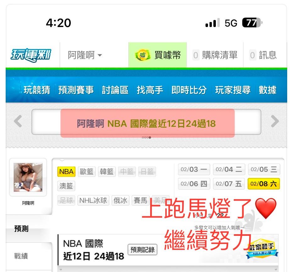The width and height of the screenshot is (290, 272).
Task: Open the 戰績 sidebar tab
Action: 21,256
